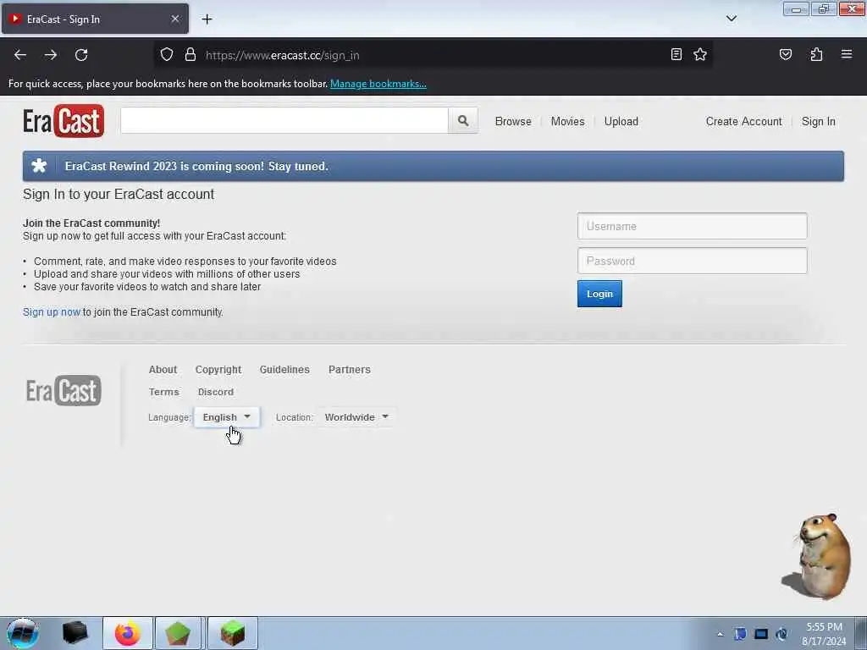Image resolution: width=867 pixels, height=650 pixels.
Task: Open the Movies menu item
Action: click(567, 121)
